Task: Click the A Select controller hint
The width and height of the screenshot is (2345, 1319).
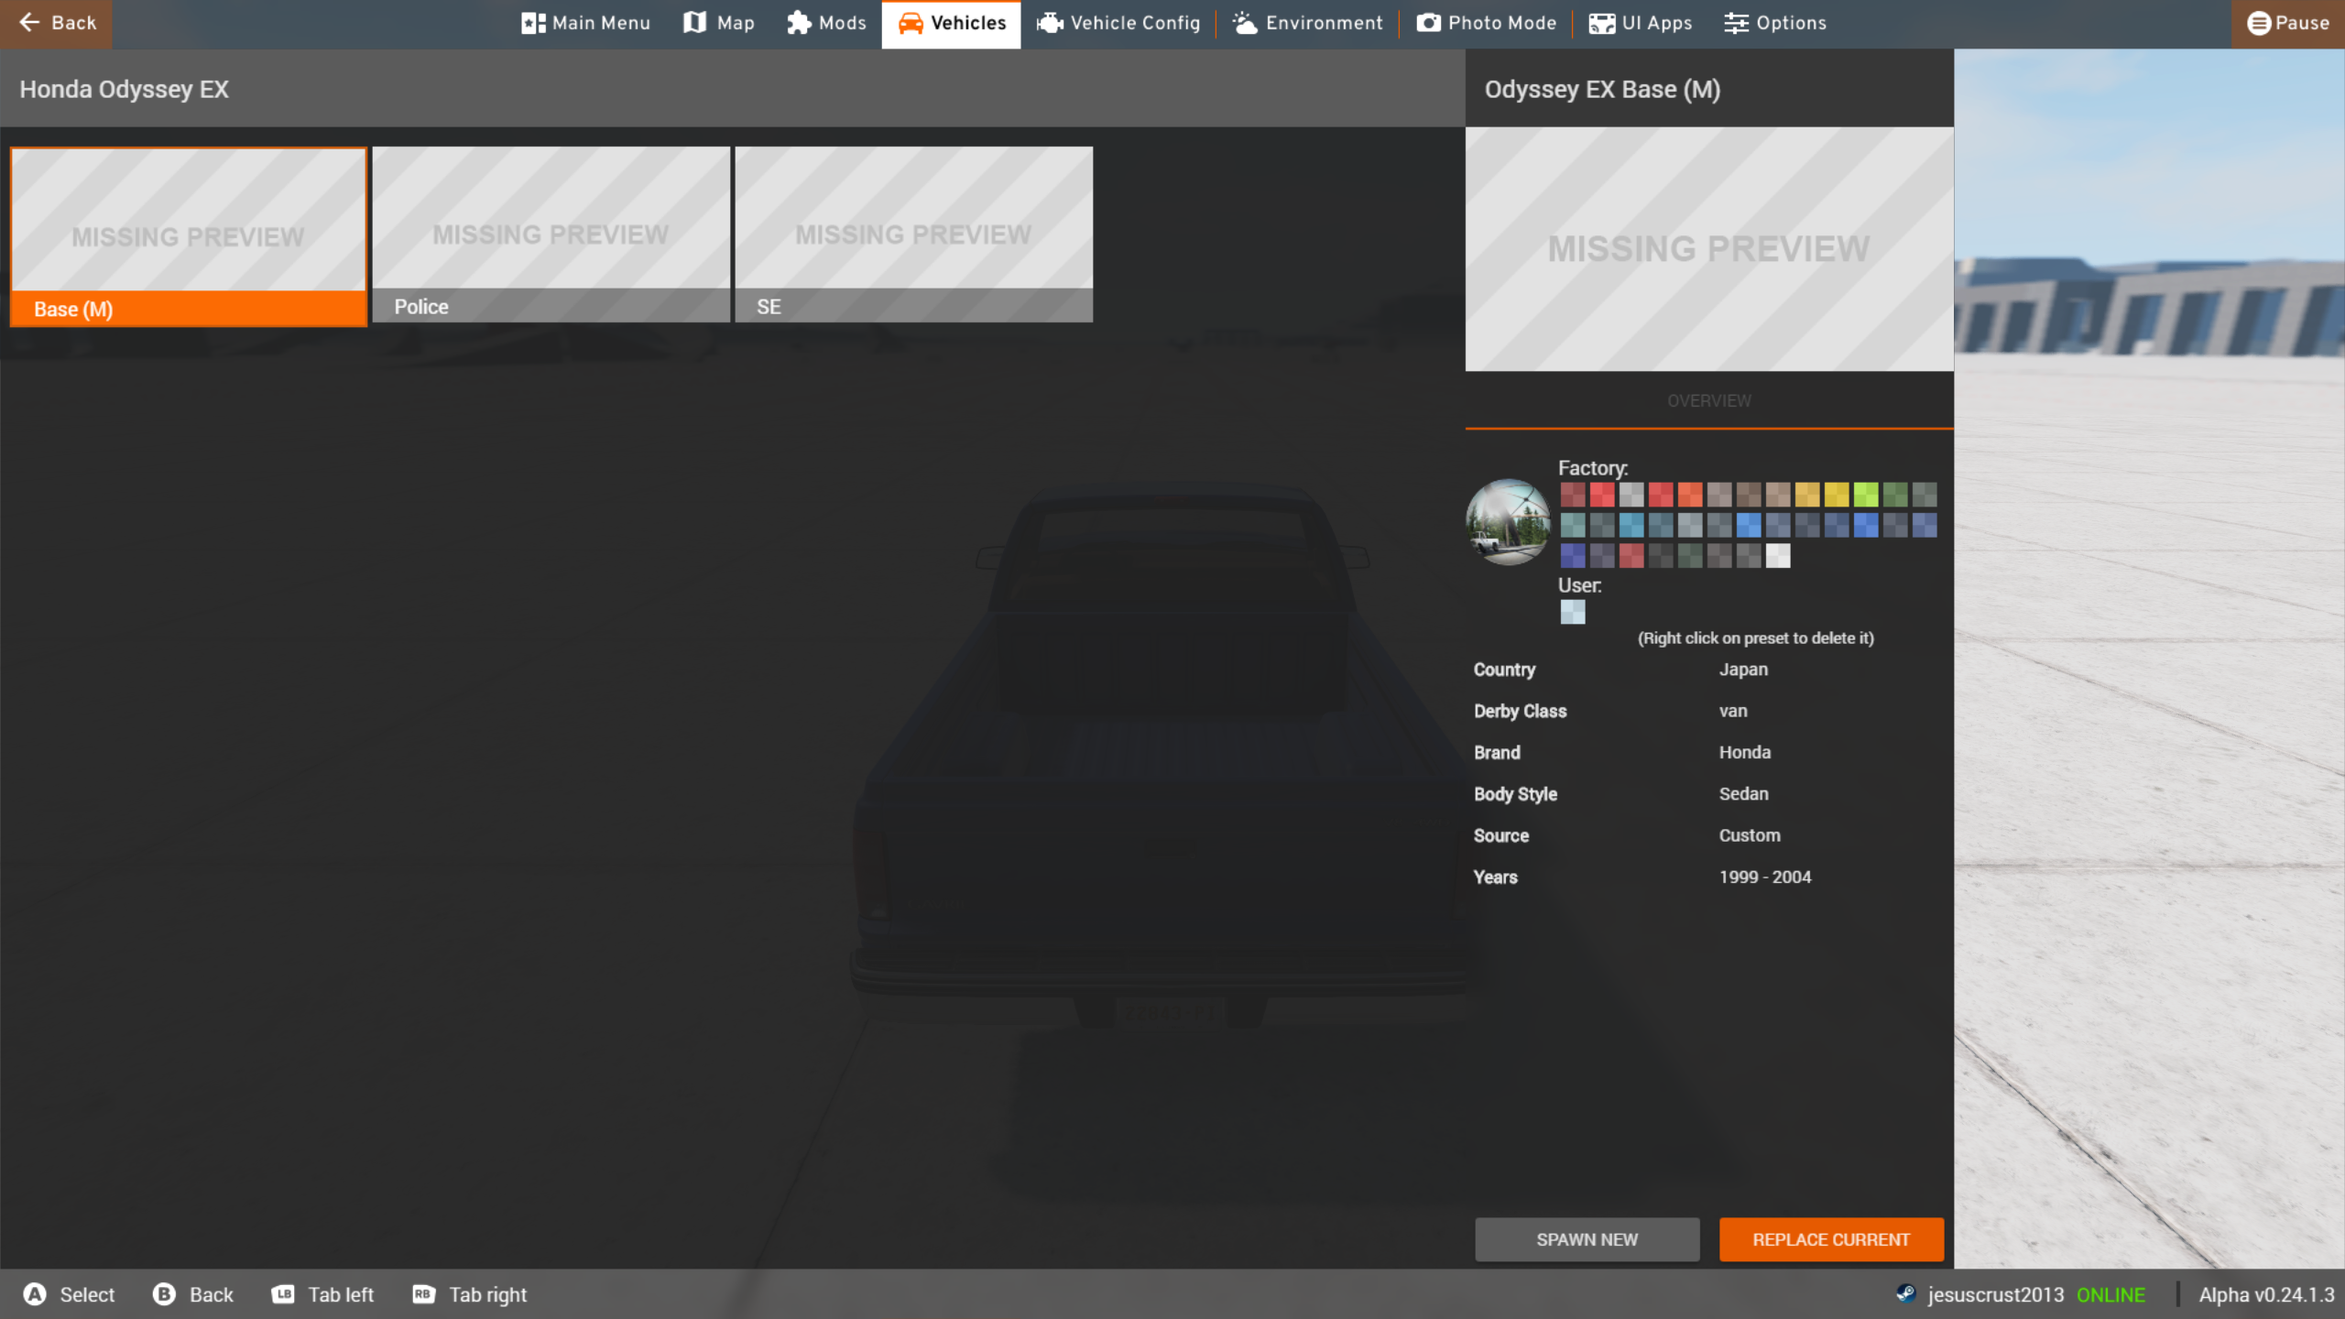Action: (70, 1294)
